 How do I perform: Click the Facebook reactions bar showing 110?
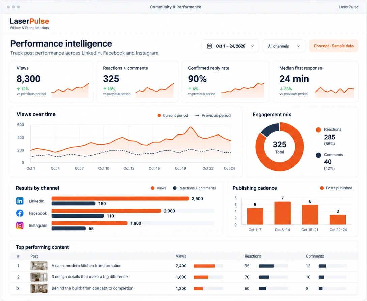coord(78,216)
